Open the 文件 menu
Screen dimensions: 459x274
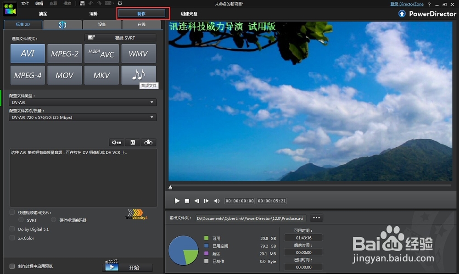coord(25,4)
